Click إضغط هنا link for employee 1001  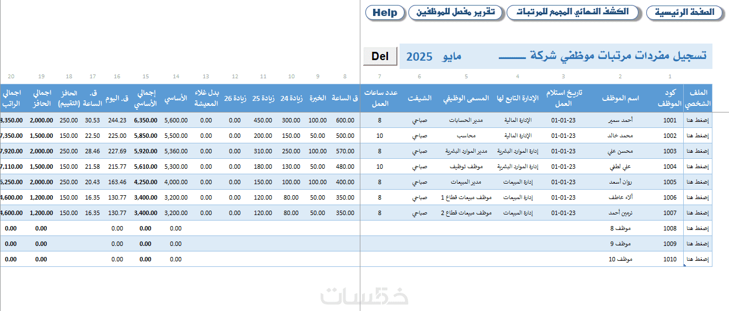point(698,120)
